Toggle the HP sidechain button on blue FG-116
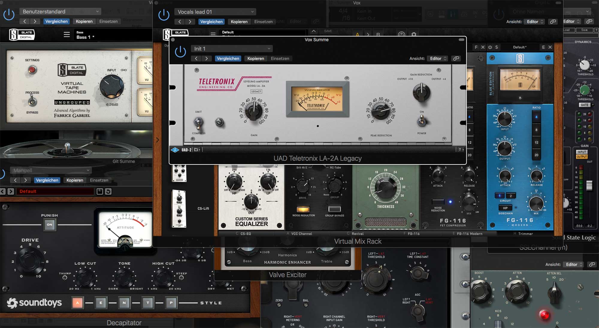 505,208
